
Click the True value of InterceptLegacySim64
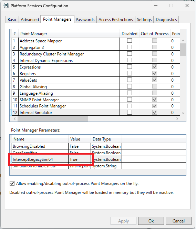[80, 159]
